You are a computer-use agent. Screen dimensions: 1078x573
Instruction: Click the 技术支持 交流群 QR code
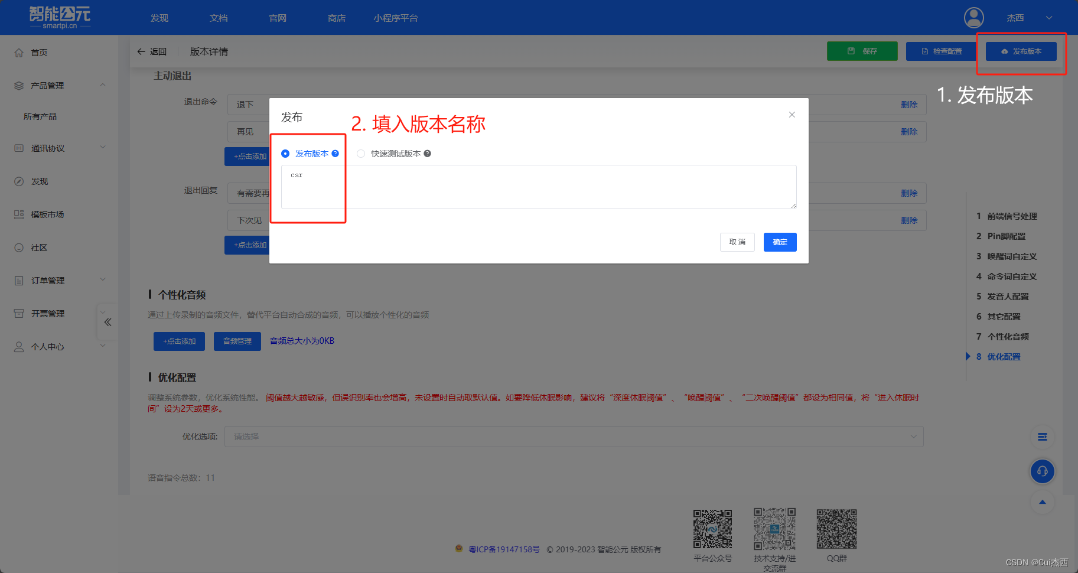[x=774, y=529]
